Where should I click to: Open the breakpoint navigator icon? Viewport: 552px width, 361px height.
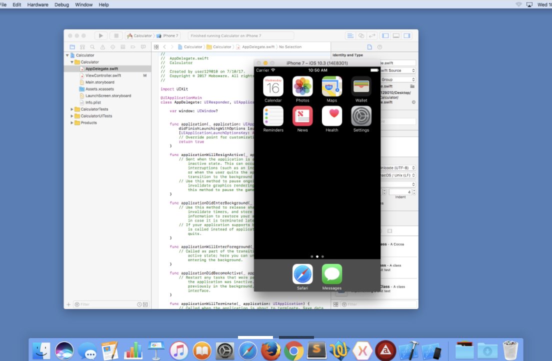(x=132, y=47)
